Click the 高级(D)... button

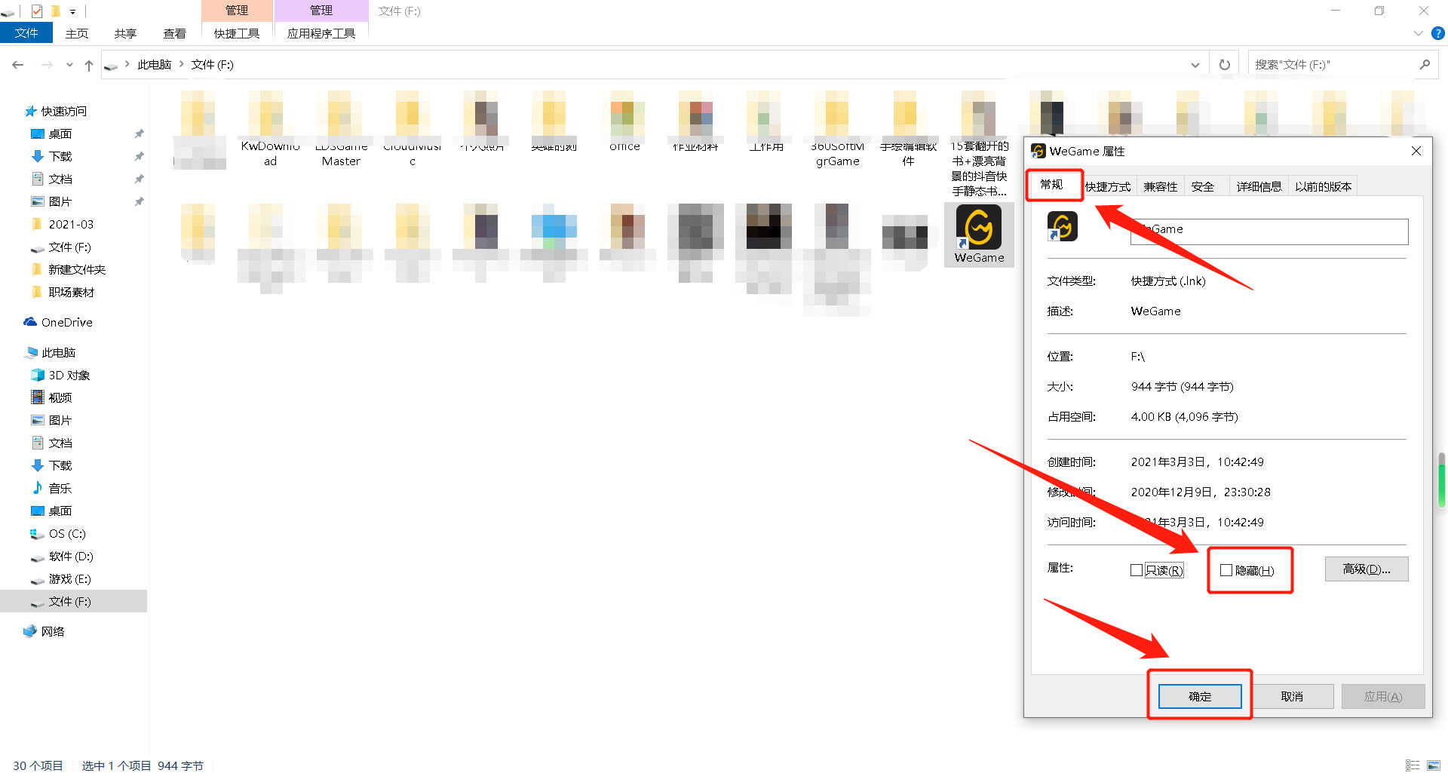pos(1367,569)
